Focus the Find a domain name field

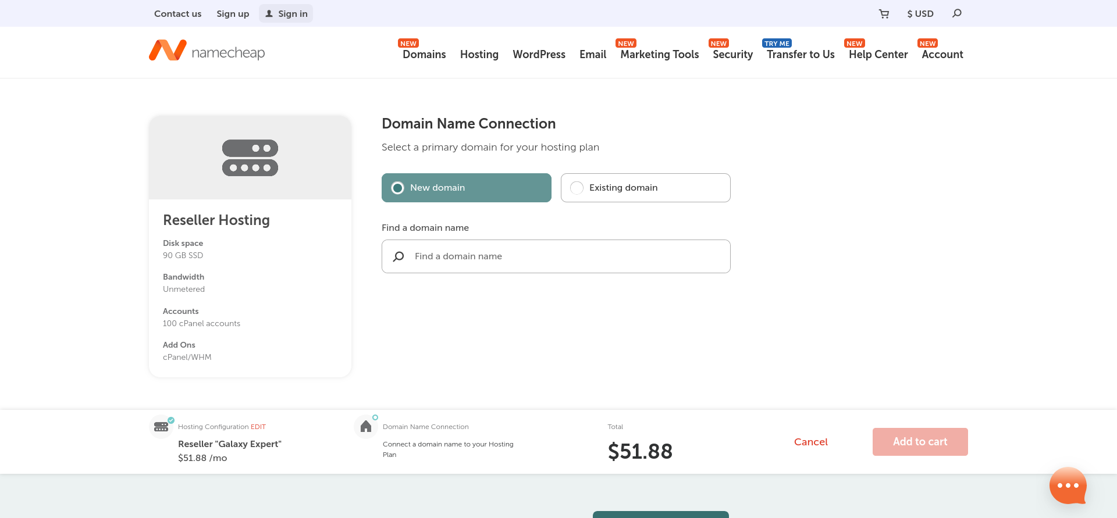pyautogui.click(x=556, y=256)
